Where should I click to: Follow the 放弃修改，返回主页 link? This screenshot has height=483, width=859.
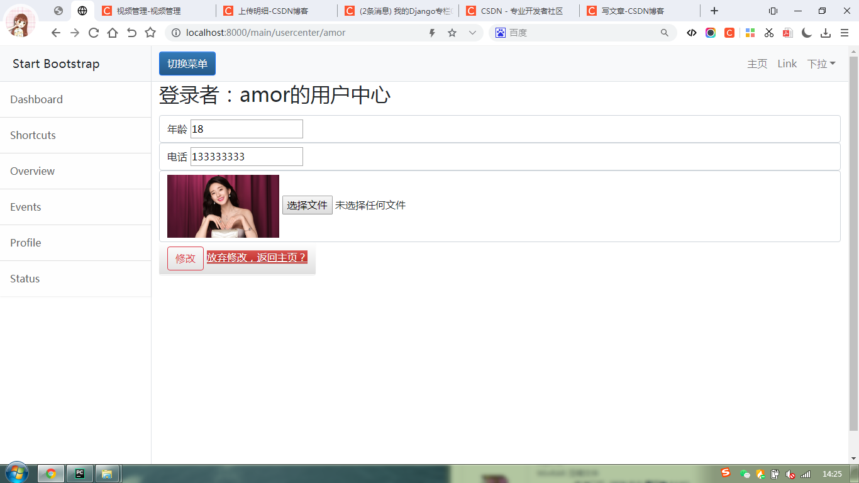256,257
